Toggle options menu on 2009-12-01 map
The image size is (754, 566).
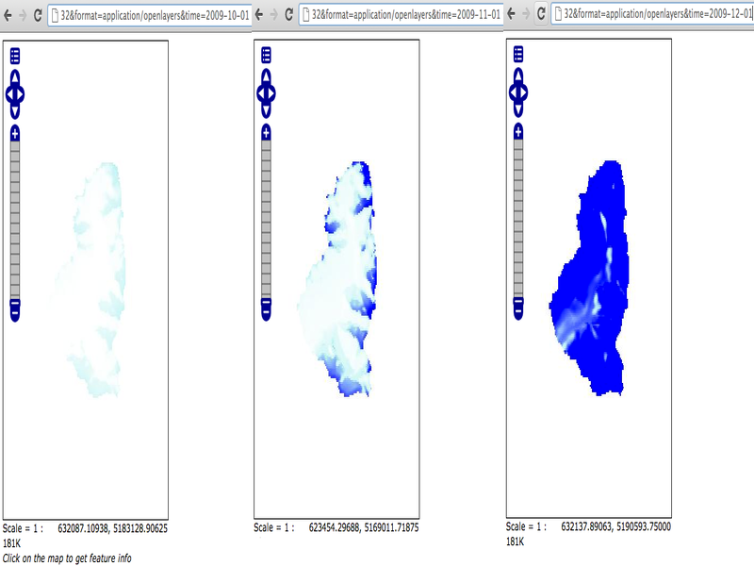tap(517, 55)
